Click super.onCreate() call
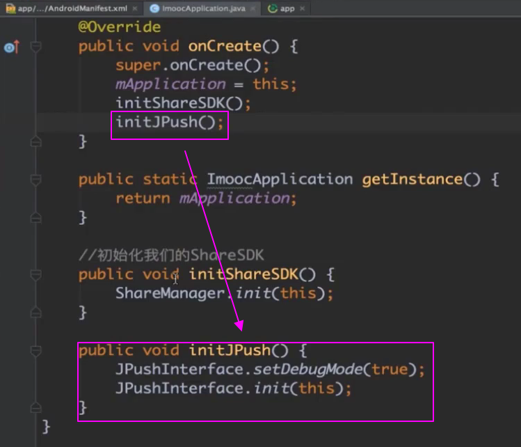This screenshot has height=447, width=521. 193,65
